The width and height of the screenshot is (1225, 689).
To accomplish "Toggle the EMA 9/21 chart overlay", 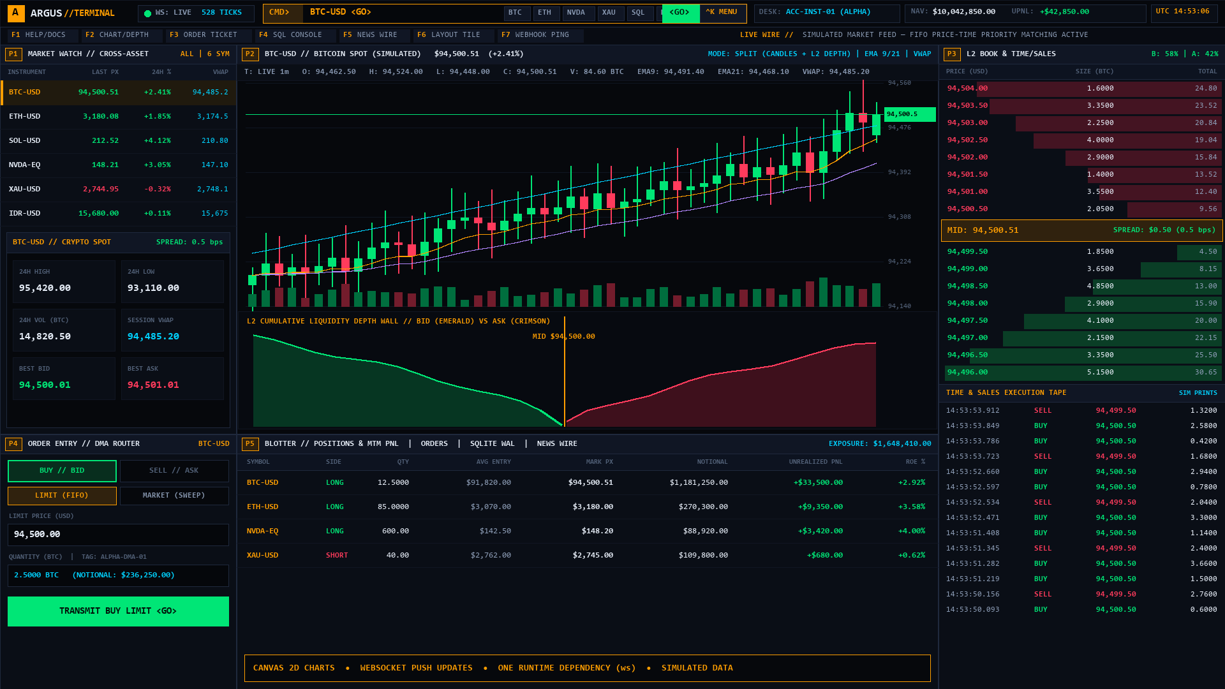I will click(x=882, y=54).
